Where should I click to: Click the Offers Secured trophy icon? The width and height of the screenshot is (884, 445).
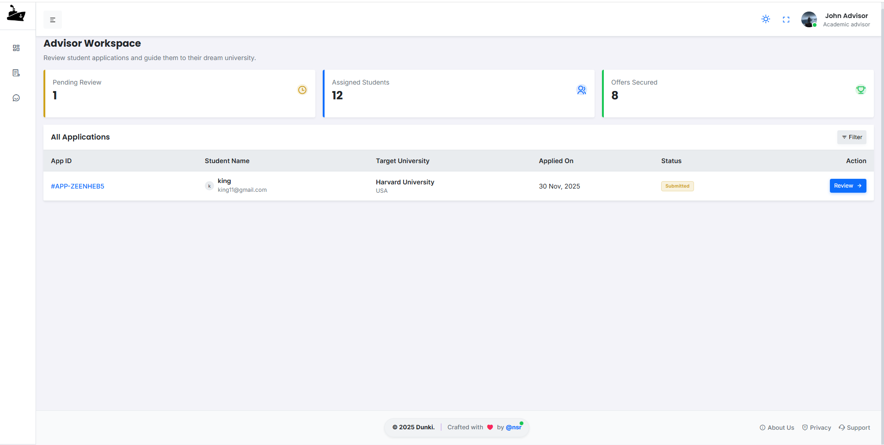pyautogui.click(x=860, y=90)
